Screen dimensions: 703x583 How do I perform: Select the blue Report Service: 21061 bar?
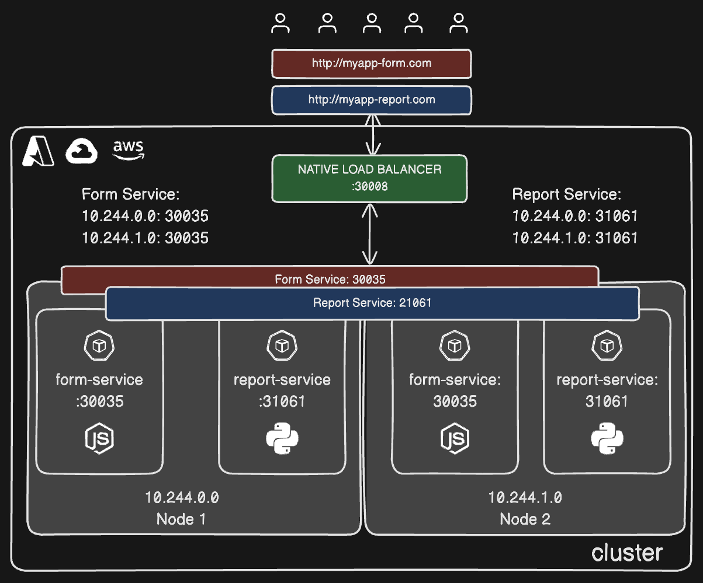[x=372, y=303]
